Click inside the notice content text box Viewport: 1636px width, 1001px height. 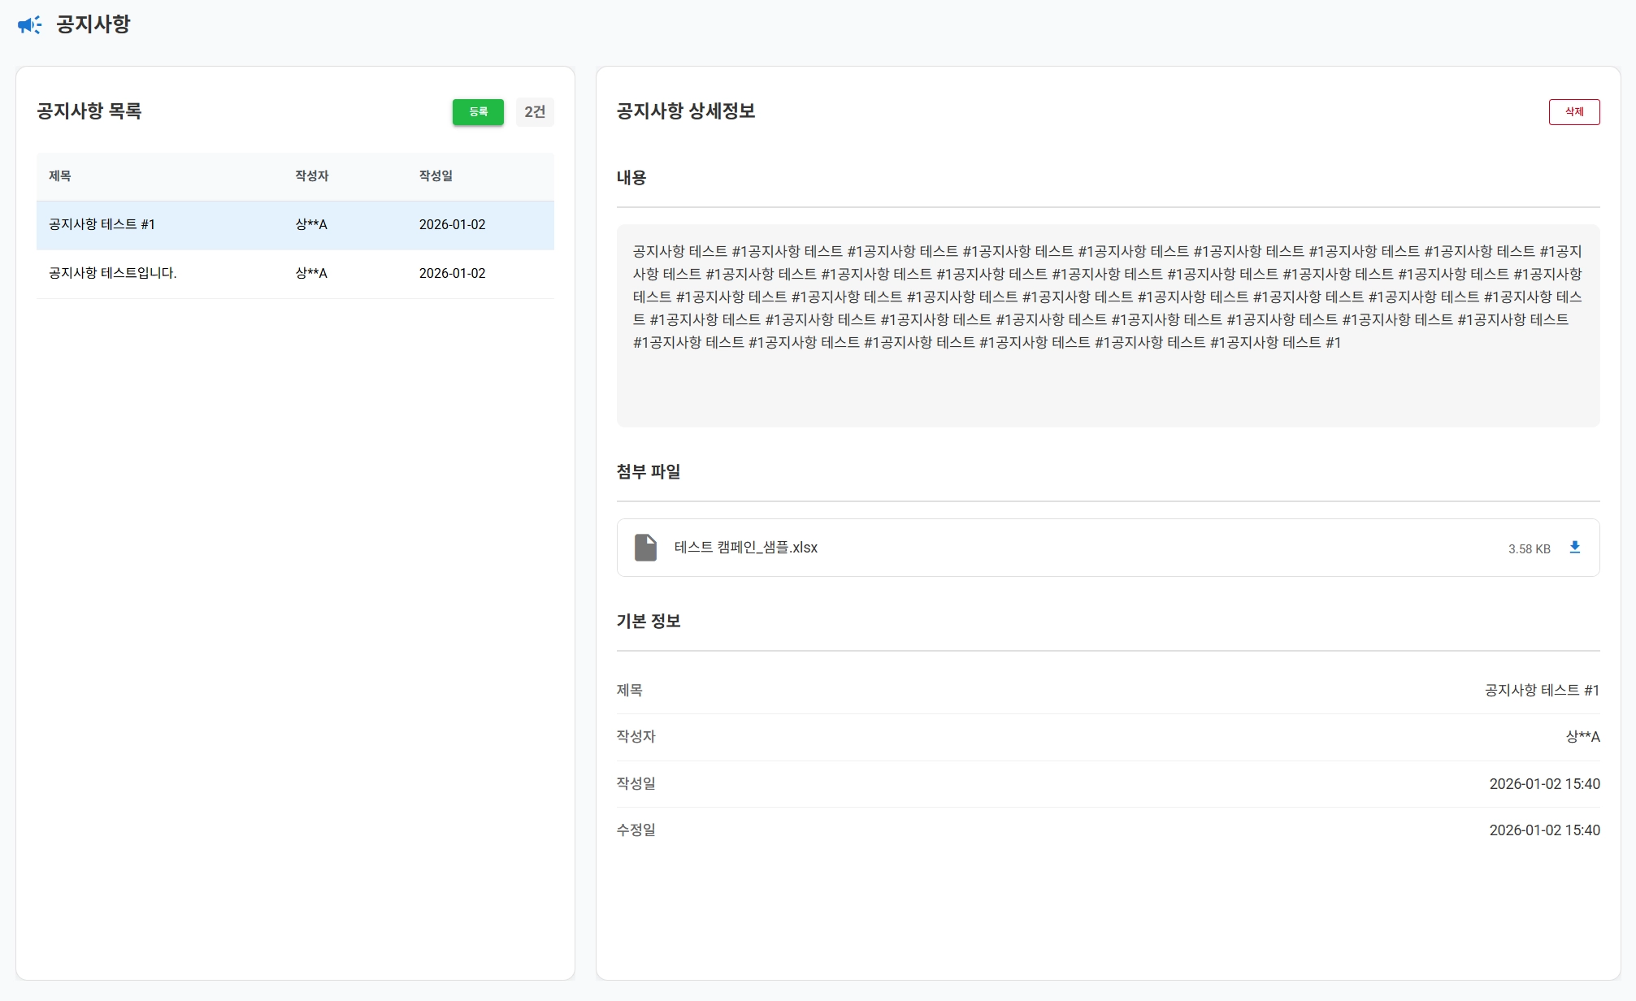pos(1107,325)
